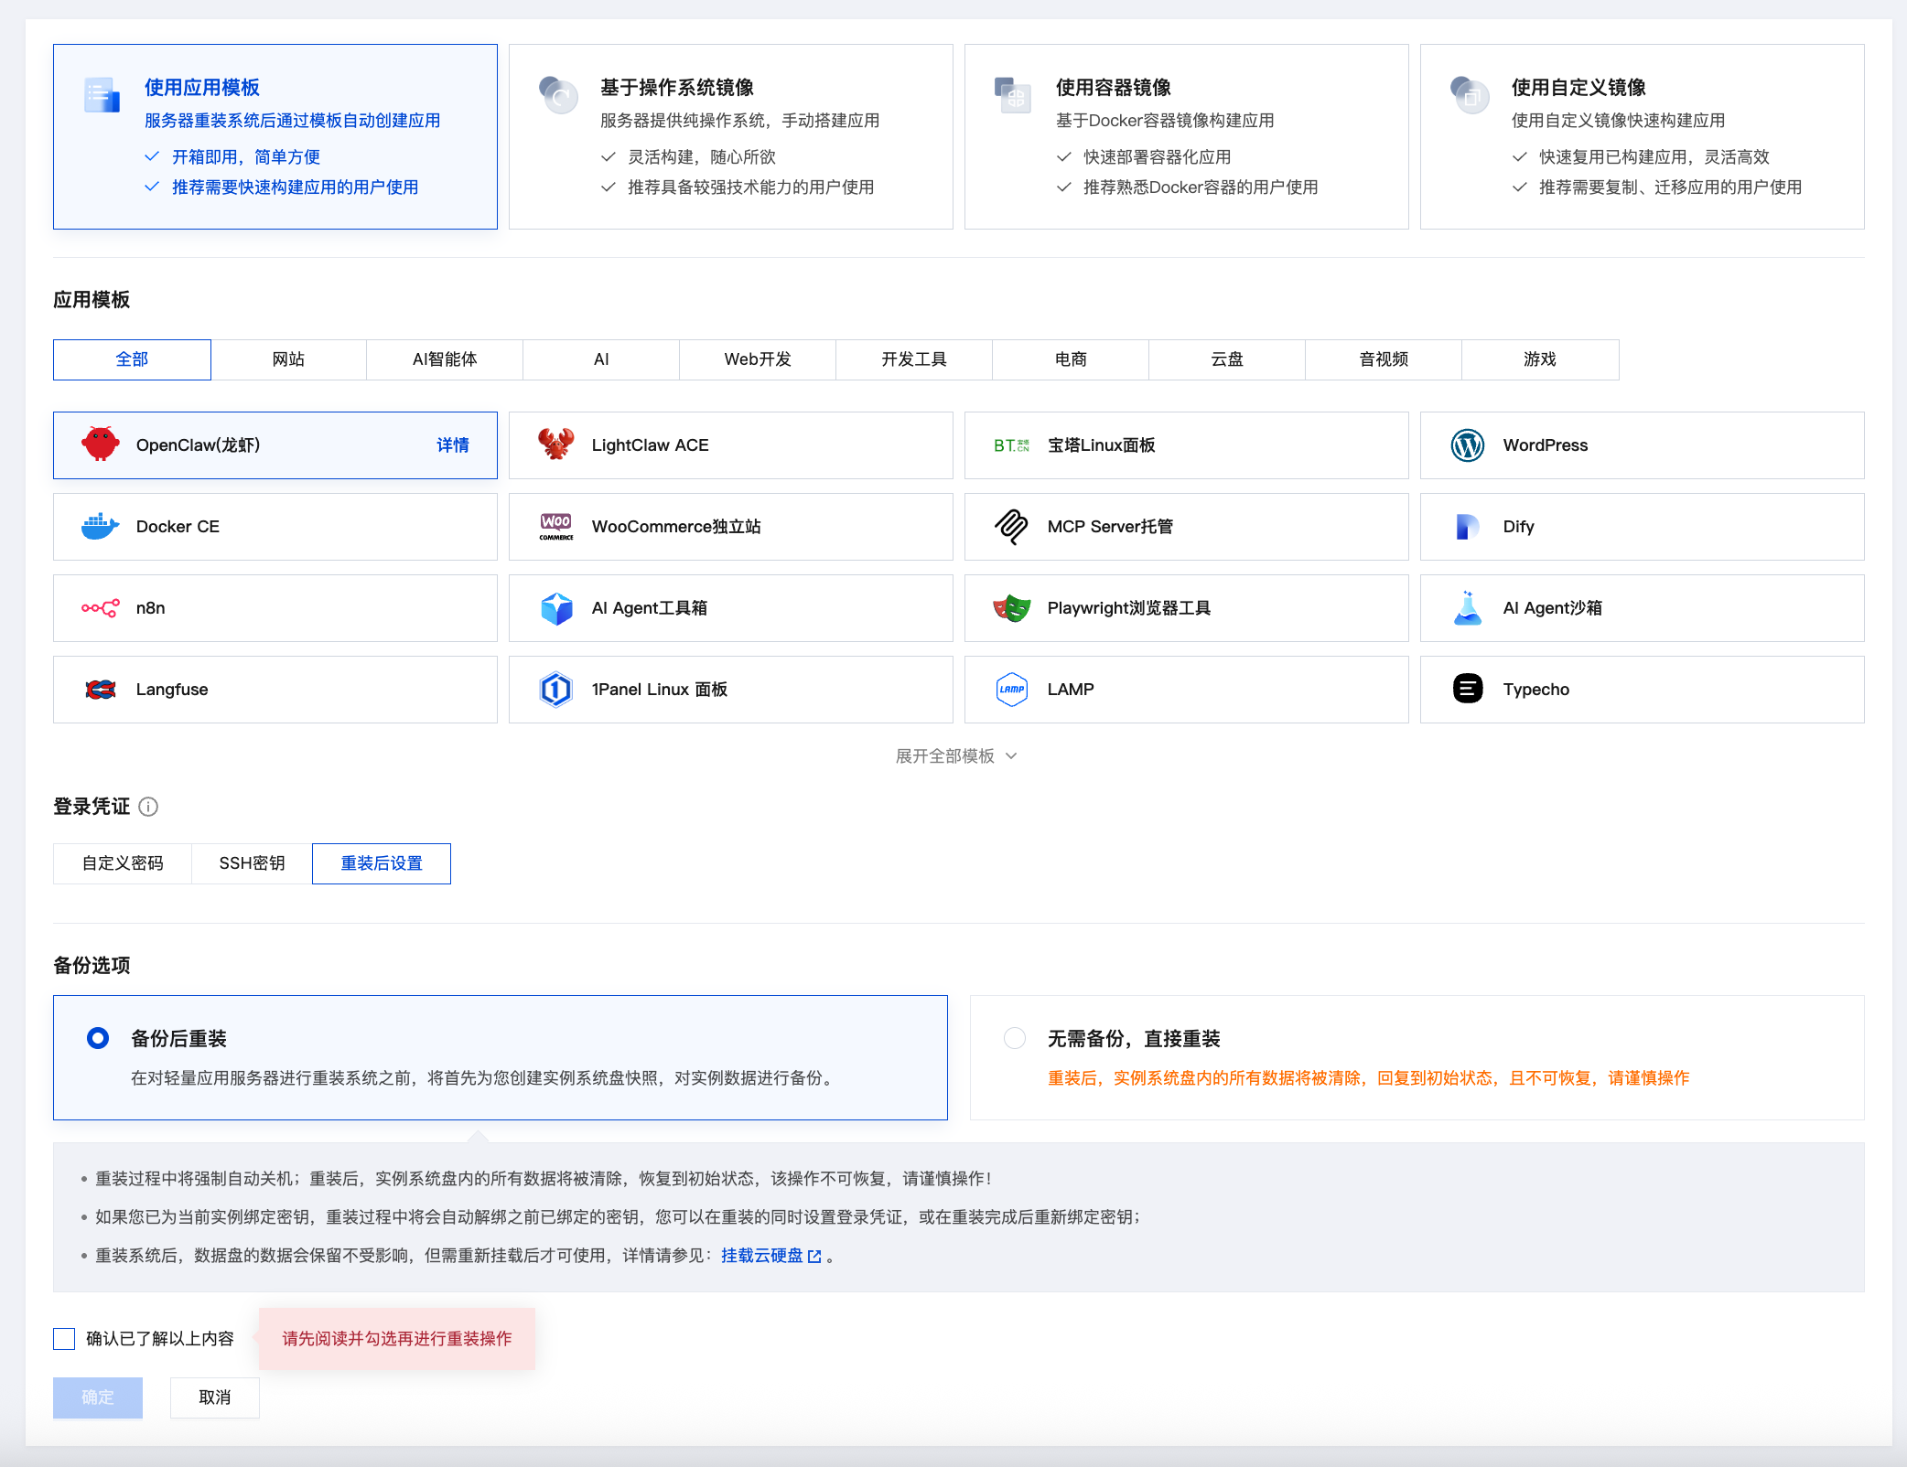Check the 确认已了解以上内容 checkbox
This screenshot has height=1467, width=1907.
[x=64, y=1339]
